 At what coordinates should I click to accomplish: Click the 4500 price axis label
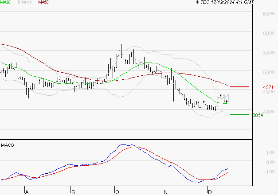tap(269, 92)
